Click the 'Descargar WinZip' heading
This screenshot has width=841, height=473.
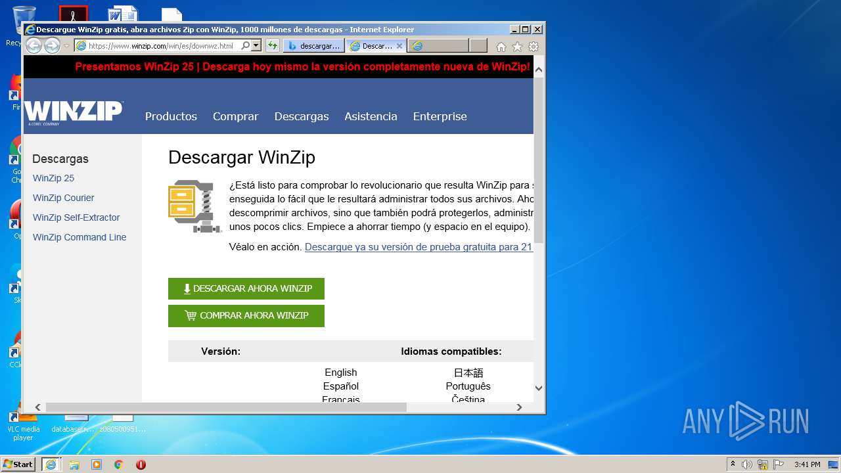tap(242, 158)
